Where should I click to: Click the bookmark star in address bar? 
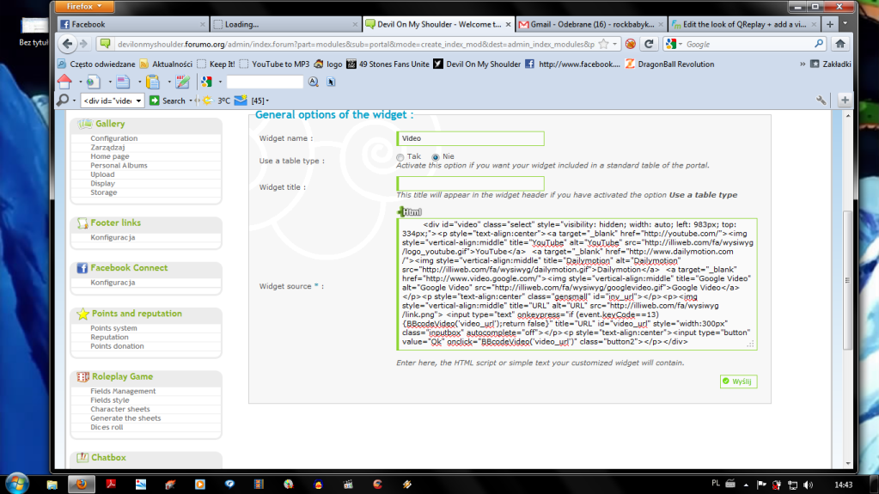pos(604,44)
